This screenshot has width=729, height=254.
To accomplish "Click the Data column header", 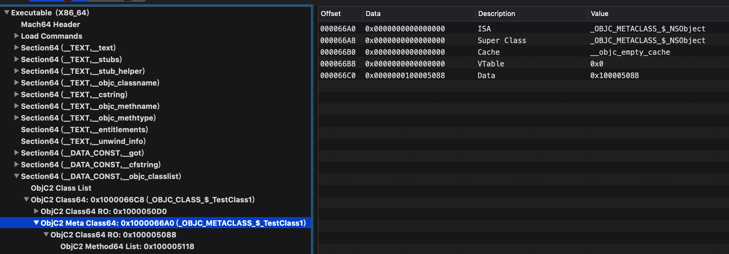I will pos(373,14).
